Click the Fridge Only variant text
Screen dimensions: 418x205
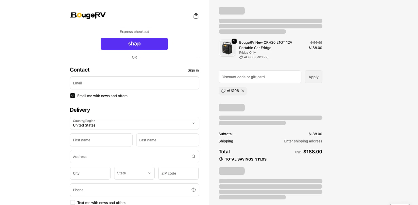(x=247, y=52)
